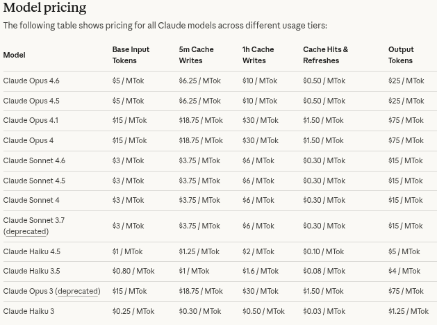The height and width of the screenshot is (325, 437).
Task: Select the Claude Sonnet 4.5 model name
Action: point(34,181)
